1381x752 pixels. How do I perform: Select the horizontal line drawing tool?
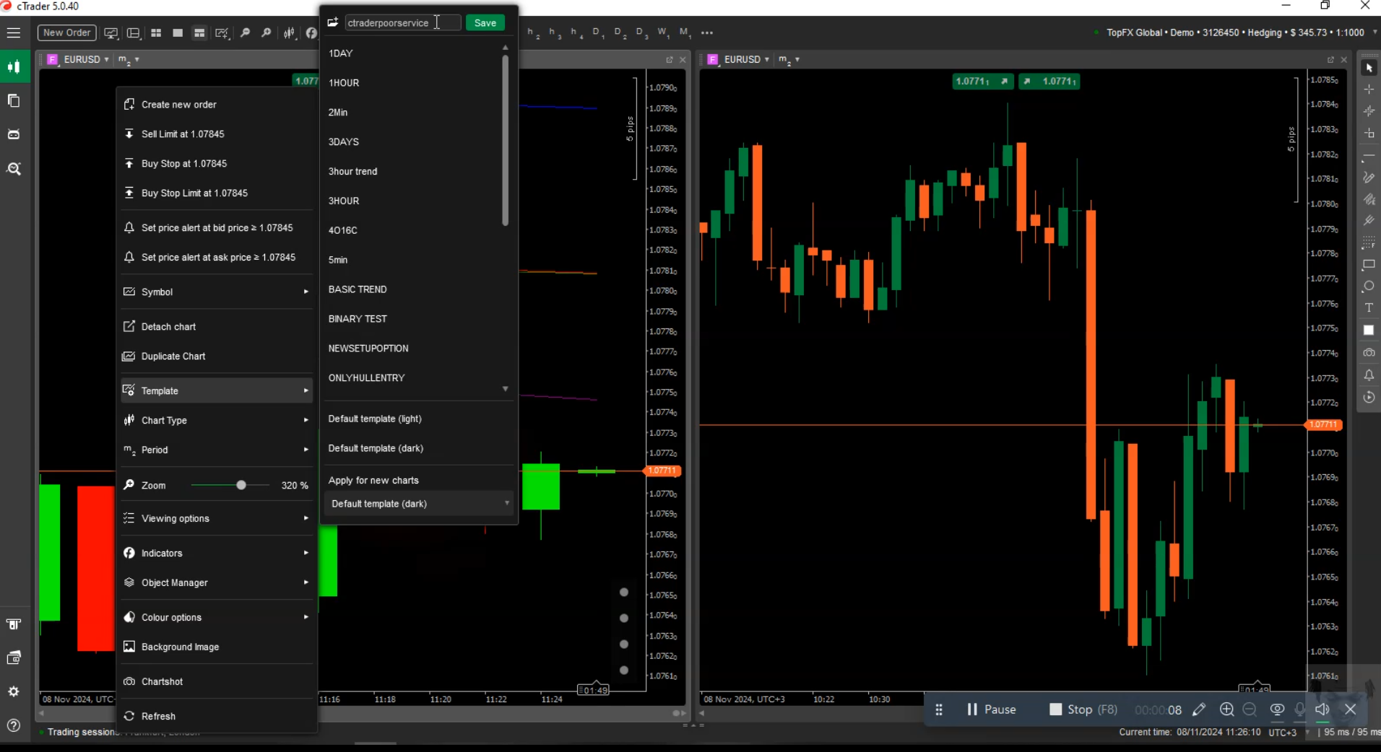coord(1369,155)
